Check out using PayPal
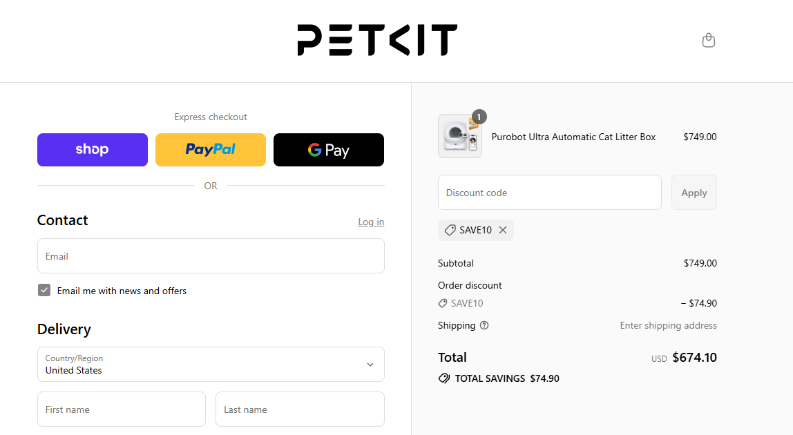This screenshot has width=793, height=435. tap(210, 149)
